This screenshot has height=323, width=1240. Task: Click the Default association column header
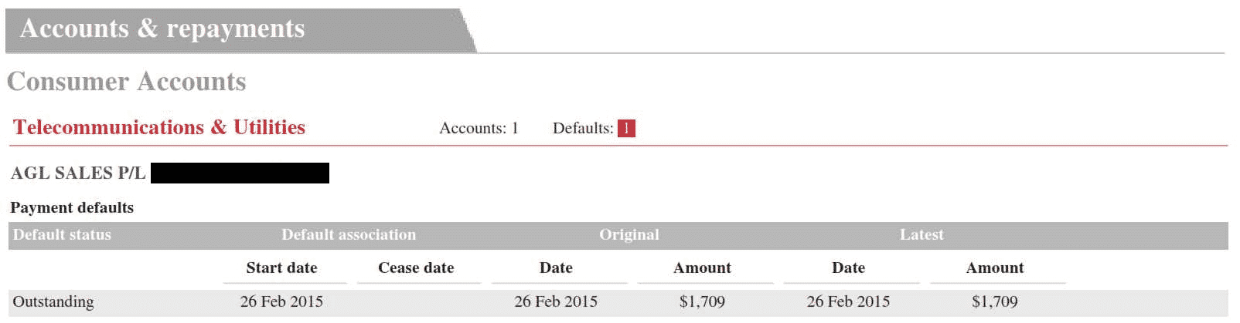coord(349,235)
